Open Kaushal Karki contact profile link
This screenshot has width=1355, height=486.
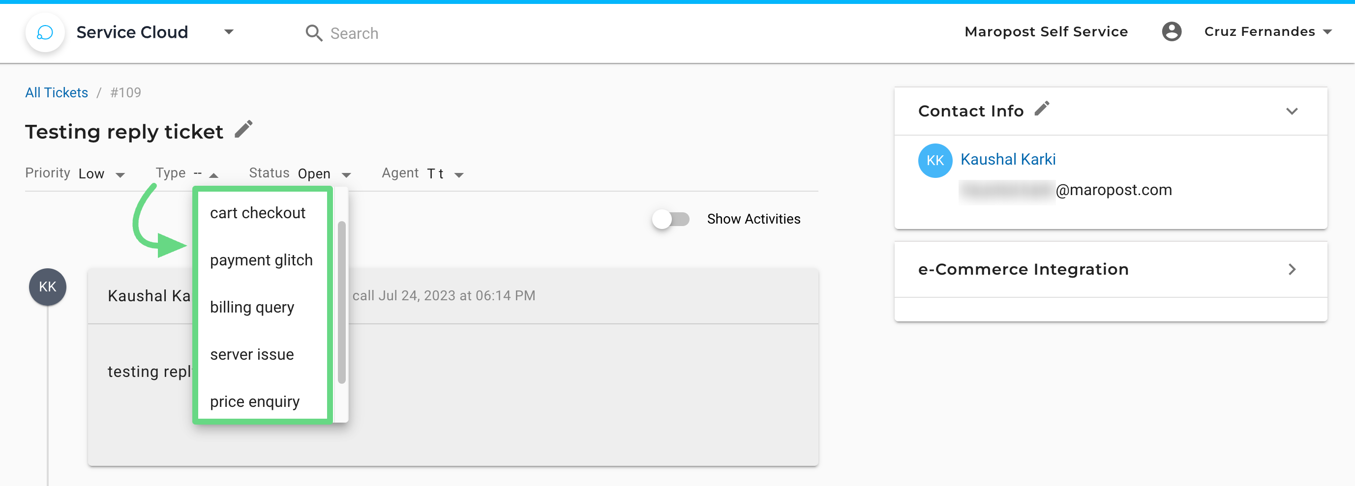pos(1008,159)
